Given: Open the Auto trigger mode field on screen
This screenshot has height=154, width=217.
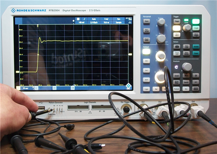Looking at the screenshot, I should (94, 19).
